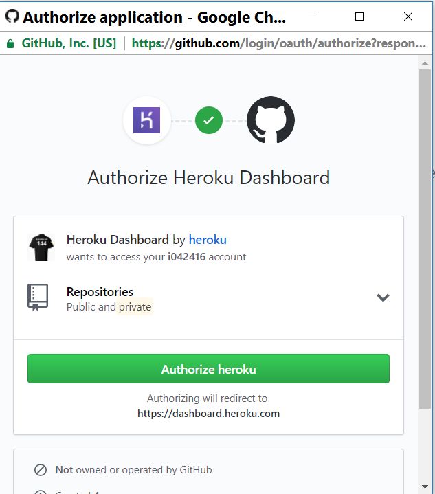435x494 pixels.
Task: Click the Heroku Dashboard t-shirt avatar
Action: 41,247
